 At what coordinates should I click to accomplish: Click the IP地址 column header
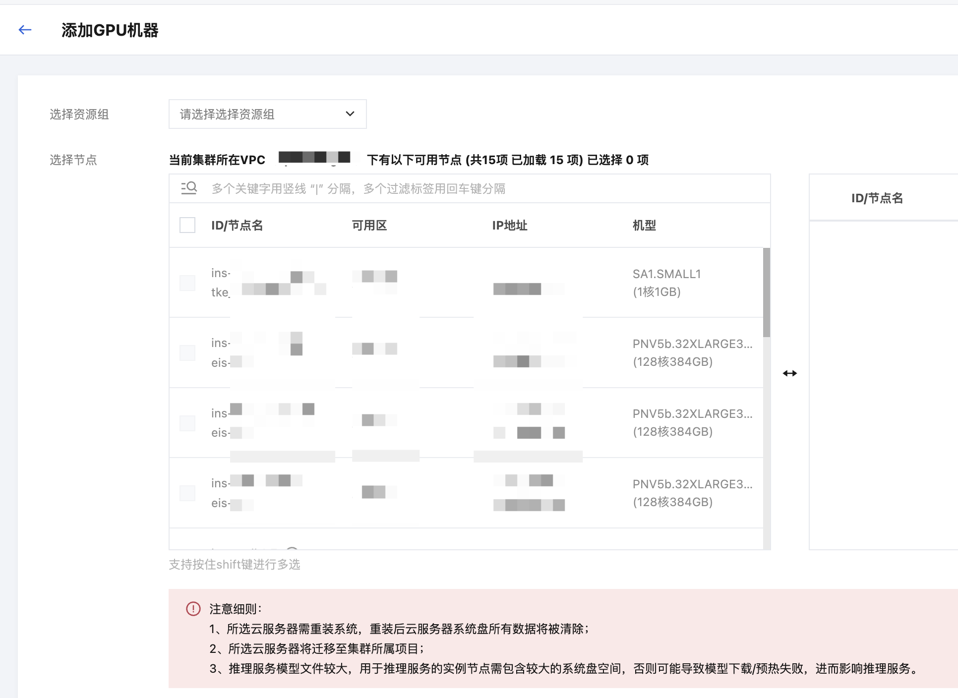point(509,226)
